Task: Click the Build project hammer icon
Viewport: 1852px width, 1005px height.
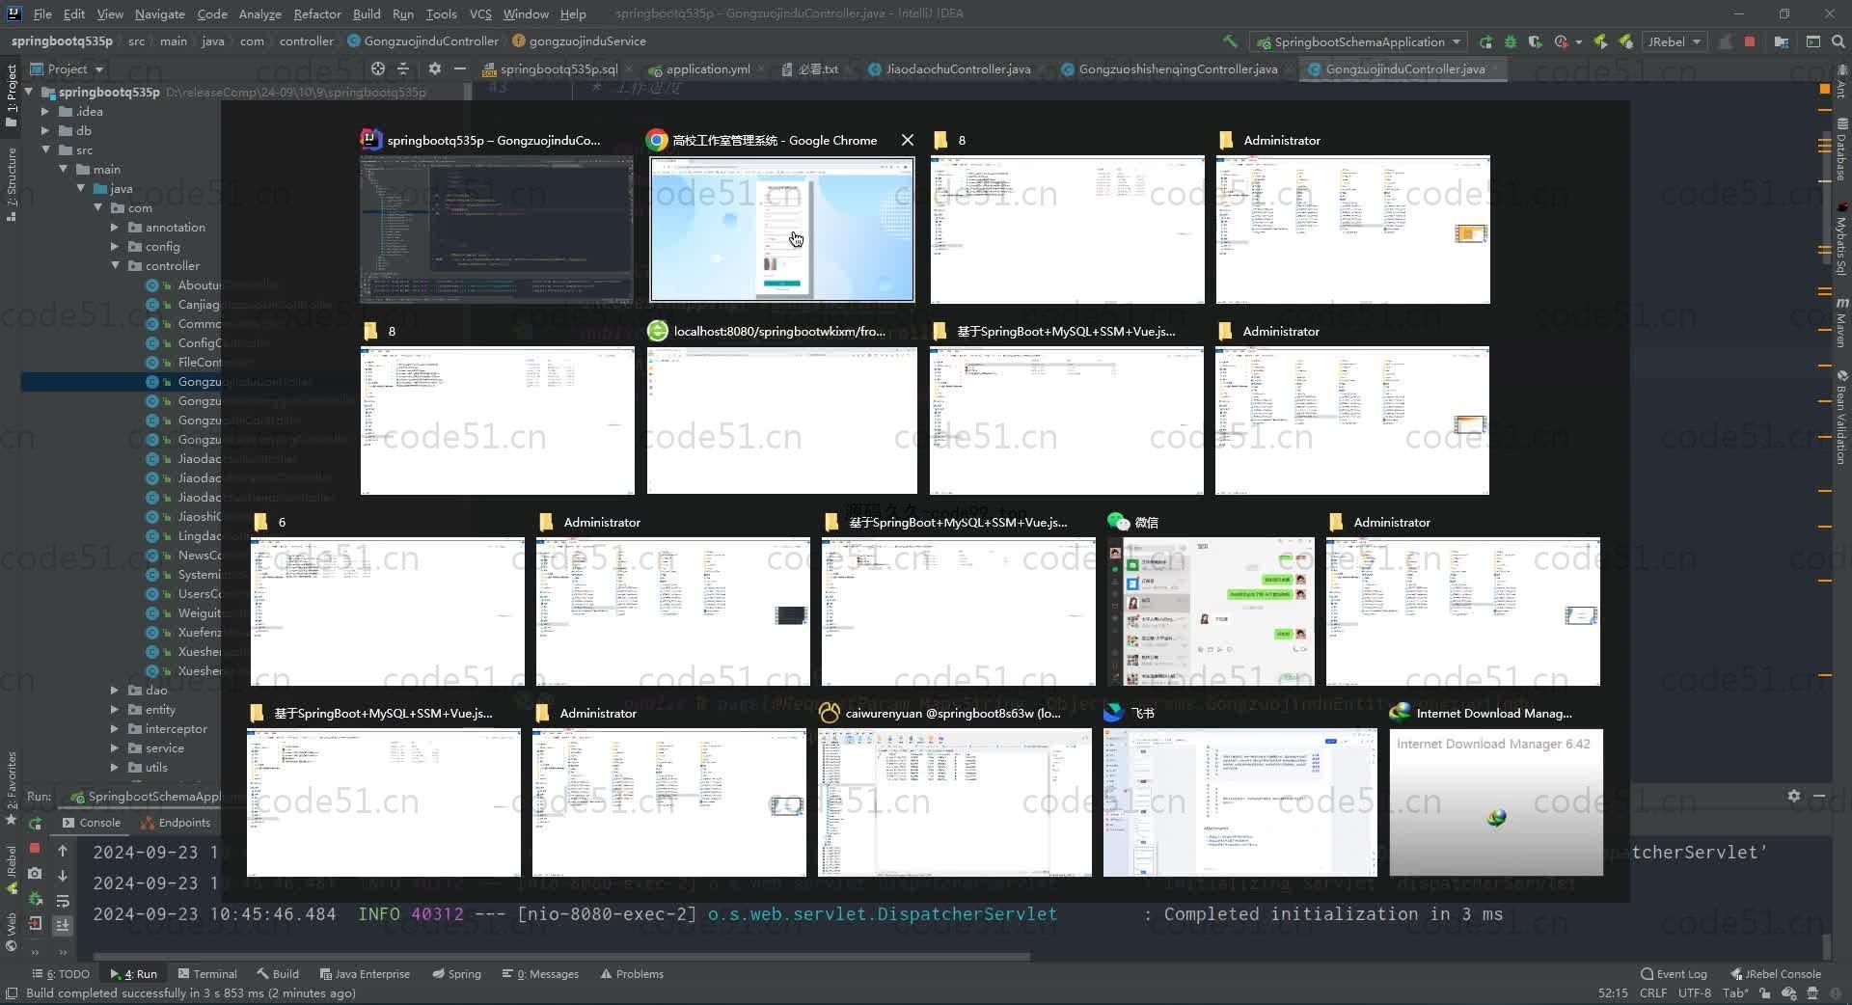Action: pyautogui.click(x=1230, y=41)
